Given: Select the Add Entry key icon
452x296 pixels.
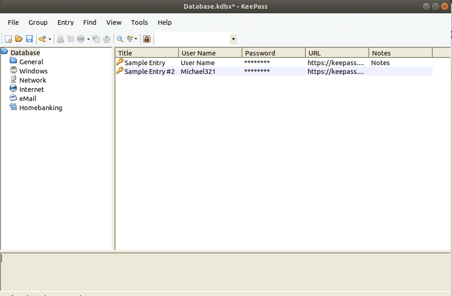Looking at the screenshot, I should pyautogui.click(x=42, y=39).
